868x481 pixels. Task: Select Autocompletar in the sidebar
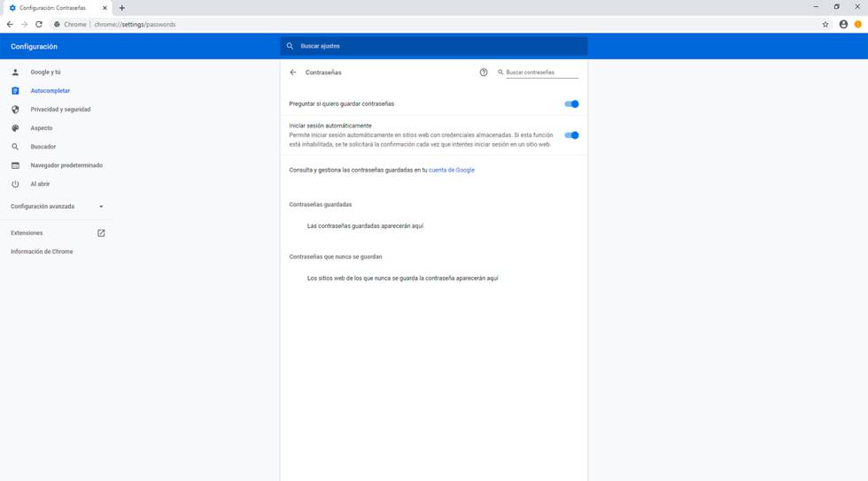click(x=50, y=91)
